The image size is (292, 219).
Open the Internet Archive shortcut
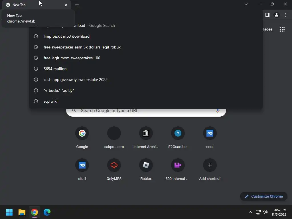146,138
